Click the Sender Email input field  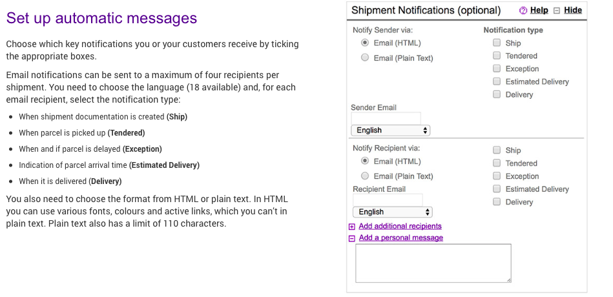(x=386, y=118)
